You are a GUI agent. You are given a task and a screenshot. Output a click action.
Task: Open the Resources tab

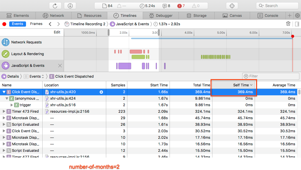point(89,15)
